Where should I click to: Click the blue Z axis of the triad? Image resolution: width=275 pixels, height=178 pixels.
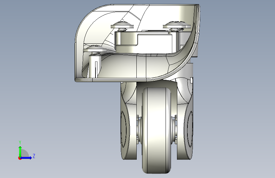26,158
